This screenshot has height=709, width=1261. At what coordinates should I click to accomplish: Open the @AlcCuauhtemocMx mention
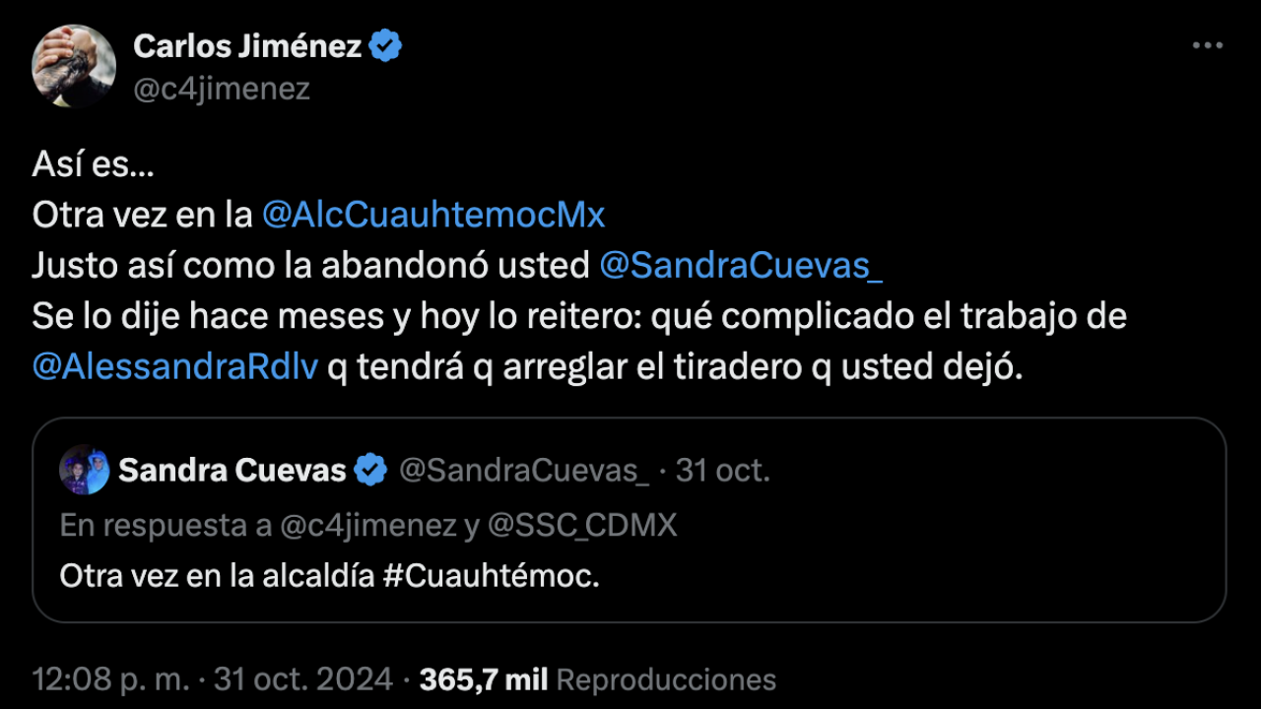click(x=433, y=215)
